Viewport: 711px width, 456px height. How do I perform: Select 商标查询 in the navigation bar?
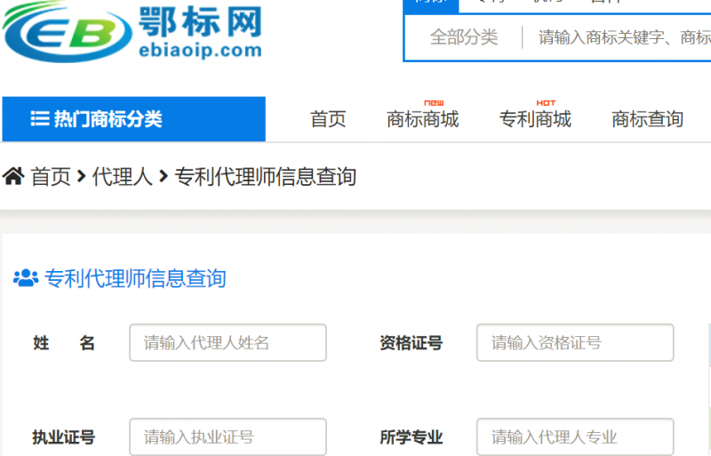tap(647, 119)
